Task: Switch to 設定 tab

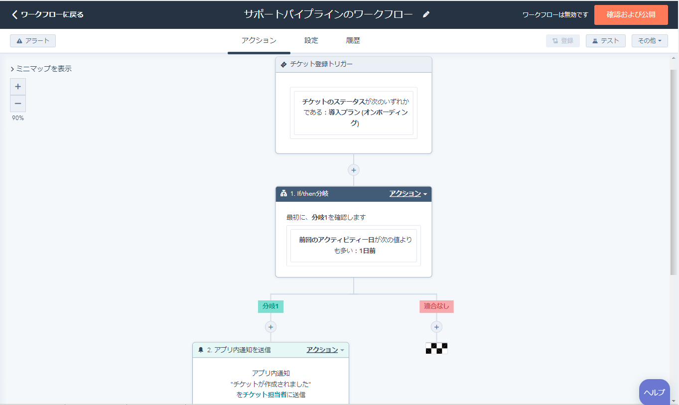Action: pyautogui.click(x=311, y=40)
